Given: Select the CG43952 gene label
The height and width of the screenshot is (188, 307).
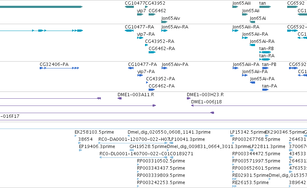Looking at the screenshot, I should pos(155,3).
